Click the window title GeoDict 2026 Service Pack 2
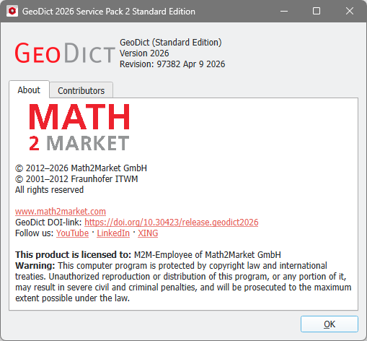The height and width of the screenshot is (341, 367). [109, 12]
